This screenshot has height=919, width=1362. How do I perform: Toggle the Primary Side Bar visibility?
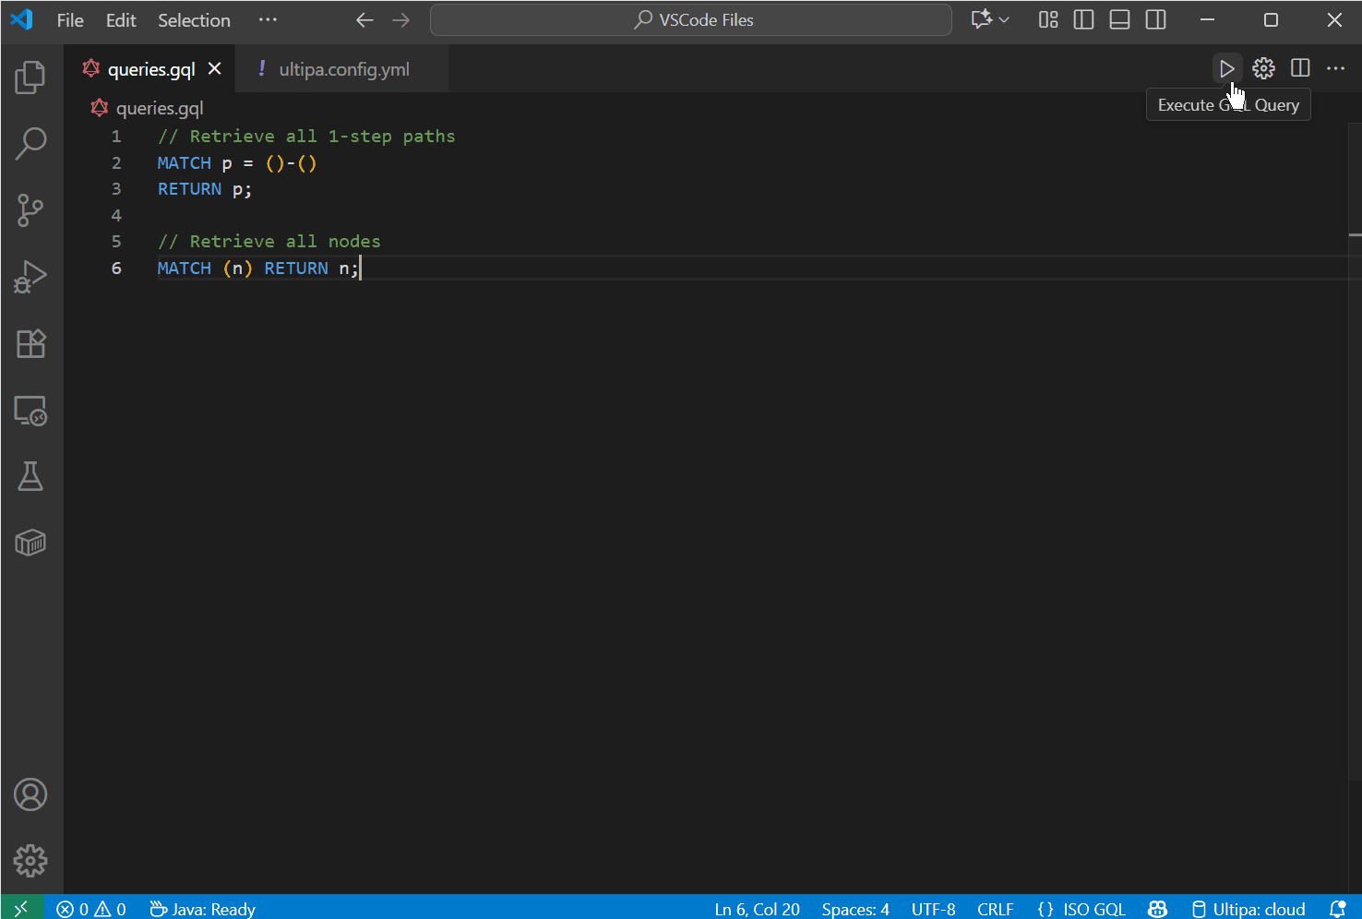tap(1084, 19)
